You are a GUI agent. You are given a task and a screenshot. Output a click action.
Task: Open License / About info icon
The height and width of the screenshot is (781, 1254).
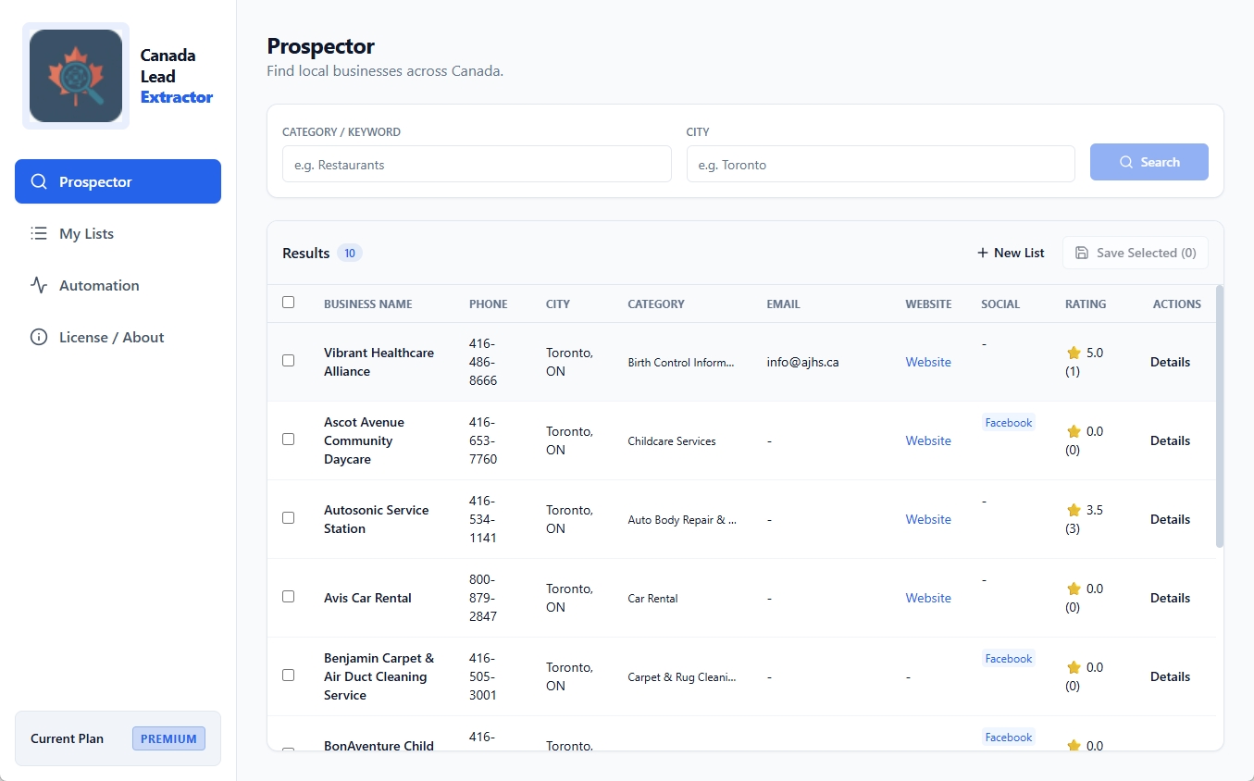(39, 337)
